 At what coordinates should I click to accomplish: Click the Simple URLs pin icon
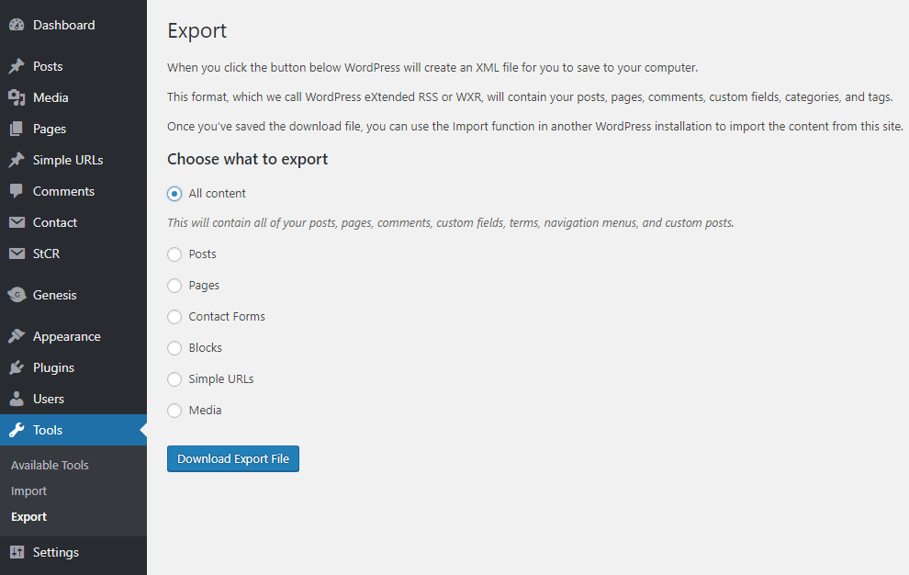coord(17,160)
